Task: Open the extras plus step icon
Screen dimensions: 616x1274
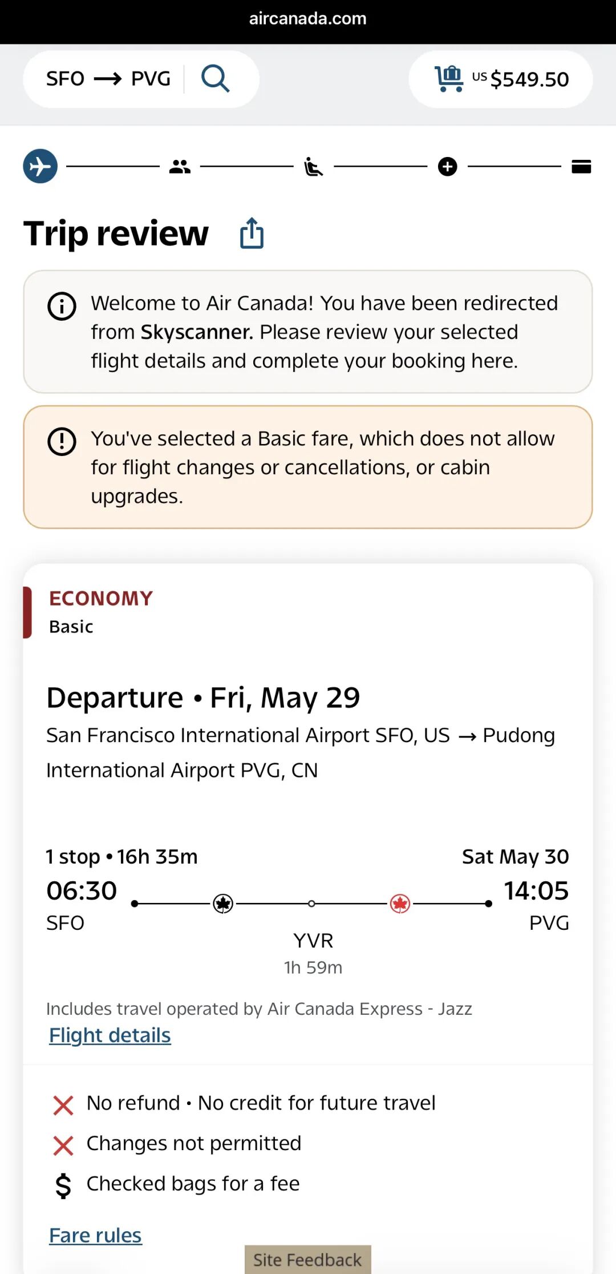Action: (448, 167)
